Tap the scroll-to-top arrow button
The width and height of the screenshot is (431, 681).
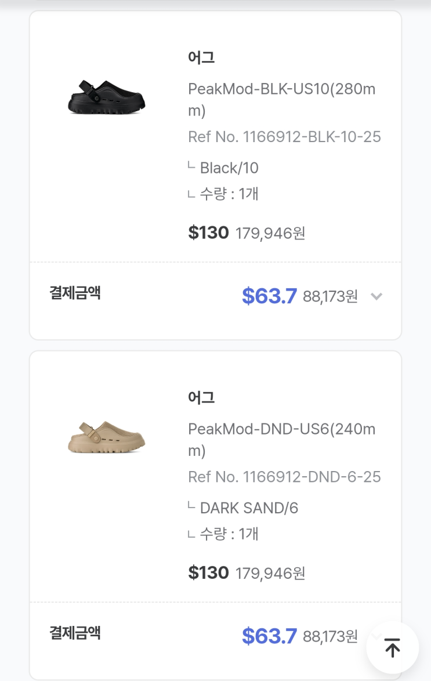tap(393, 648)
